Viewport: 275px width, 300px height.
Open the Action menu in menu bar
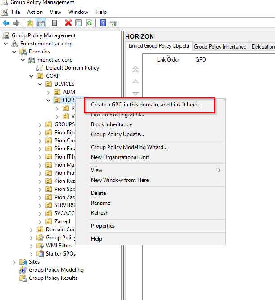pyautogui.click(x=35, y=12)
